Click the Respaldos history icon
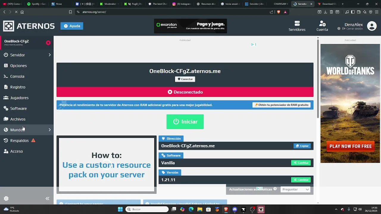This screenshot has width=381, height=214. coord(6,141)
